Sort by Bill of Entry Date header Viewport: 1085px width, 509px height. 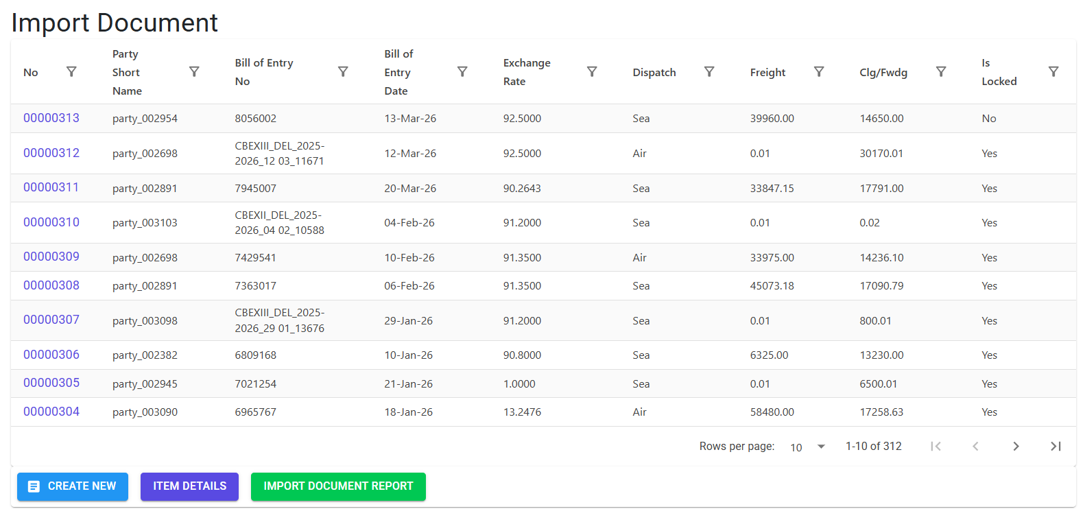coord(398,72)
